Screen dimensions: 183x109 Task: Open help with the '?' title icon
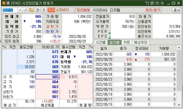point(8,3)
